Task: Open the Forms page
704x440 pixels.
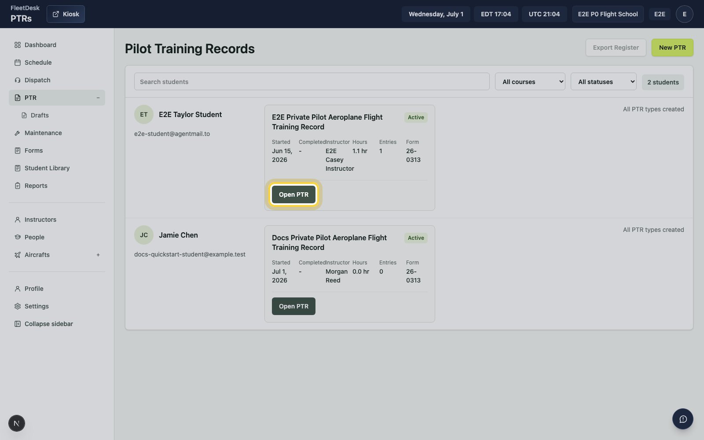Action: point(57,150)
